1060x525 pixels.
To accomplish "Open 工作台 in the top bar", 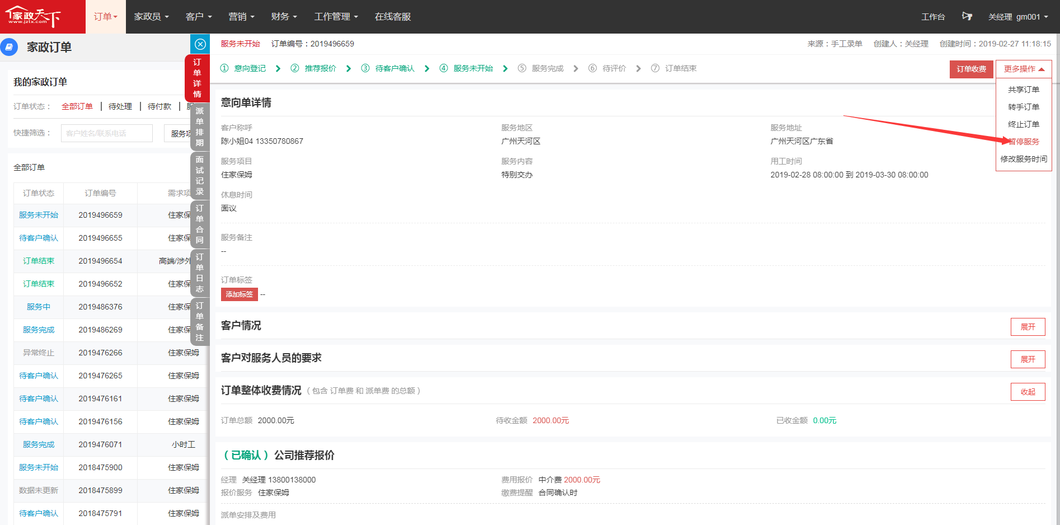I will click(x=933, y=17).
